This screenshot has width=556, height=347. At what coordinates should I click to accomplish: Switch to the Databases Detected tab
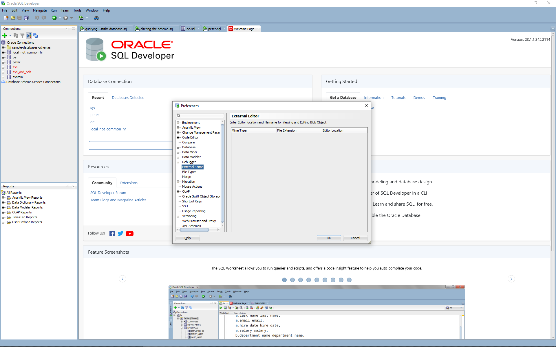(128, 97)
